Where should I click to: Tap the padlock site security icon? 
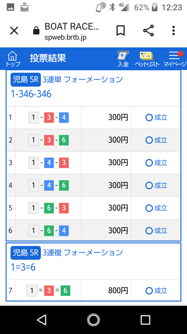click(x=36, y=31)
